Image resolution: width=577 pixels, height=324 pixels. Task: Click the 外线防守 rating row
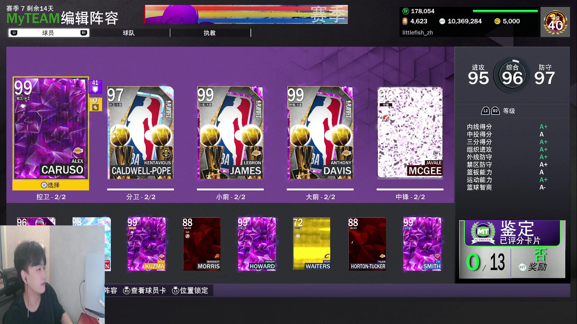click(507, 157)
